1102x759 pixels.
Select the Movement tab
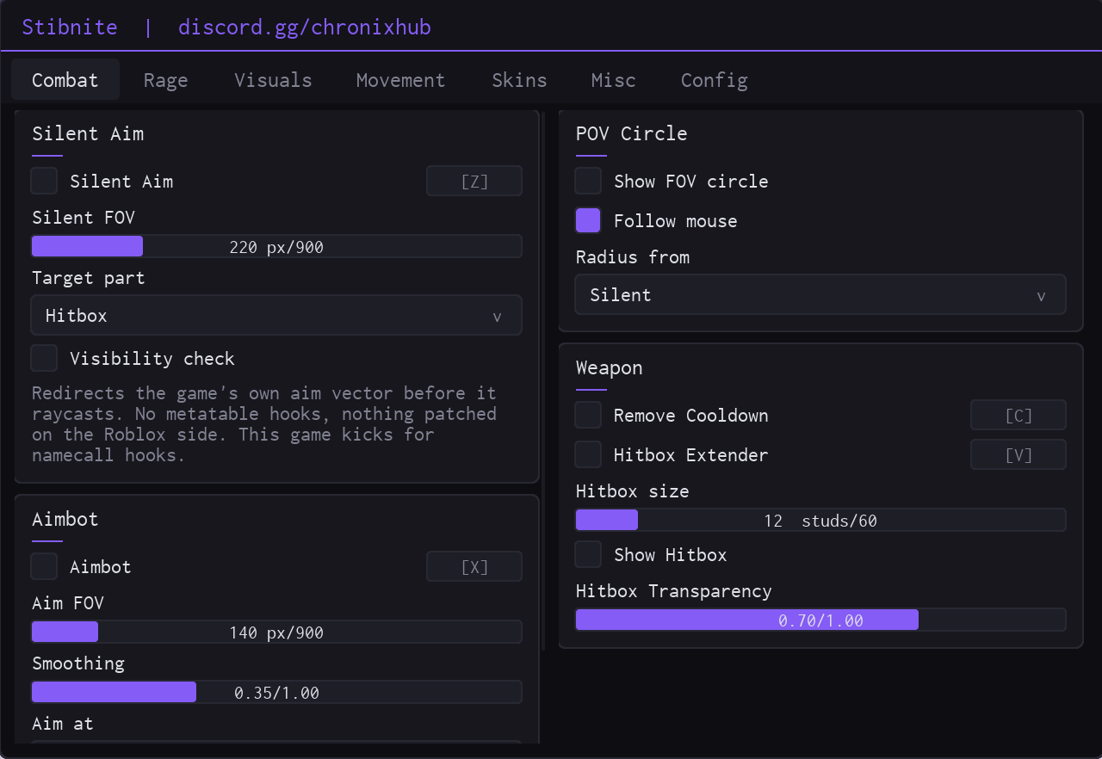point(400,80)
